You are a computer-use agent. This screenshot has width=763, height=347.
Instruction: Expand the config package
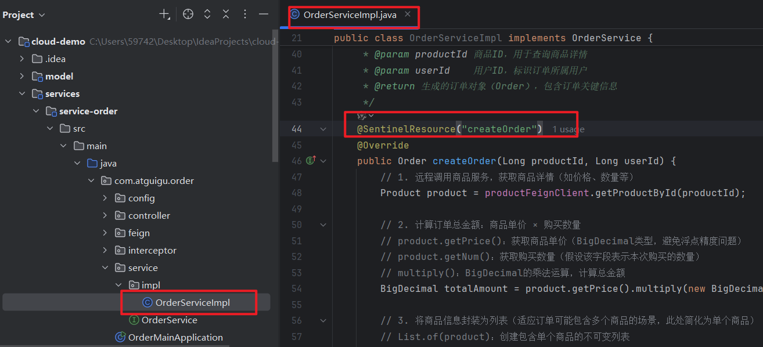point(105,198)
